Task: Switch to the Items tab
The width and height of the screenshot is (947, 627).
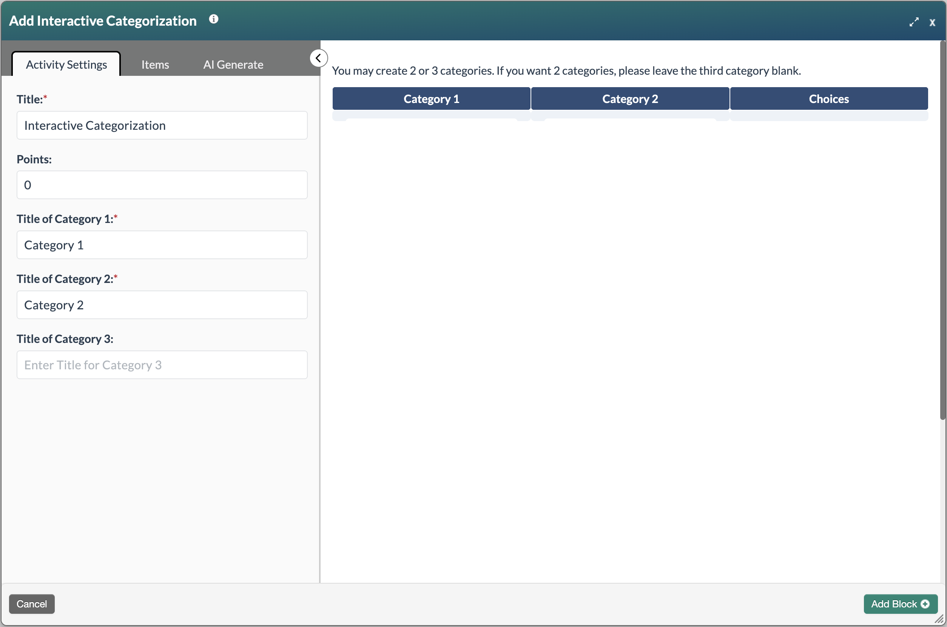Action: [154, 65]
